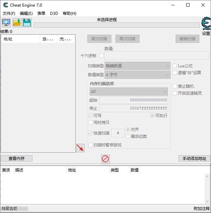Click the 起始 start address field
Image resolution: width=211 pixels, height=213 pixels.
[134, 100]
